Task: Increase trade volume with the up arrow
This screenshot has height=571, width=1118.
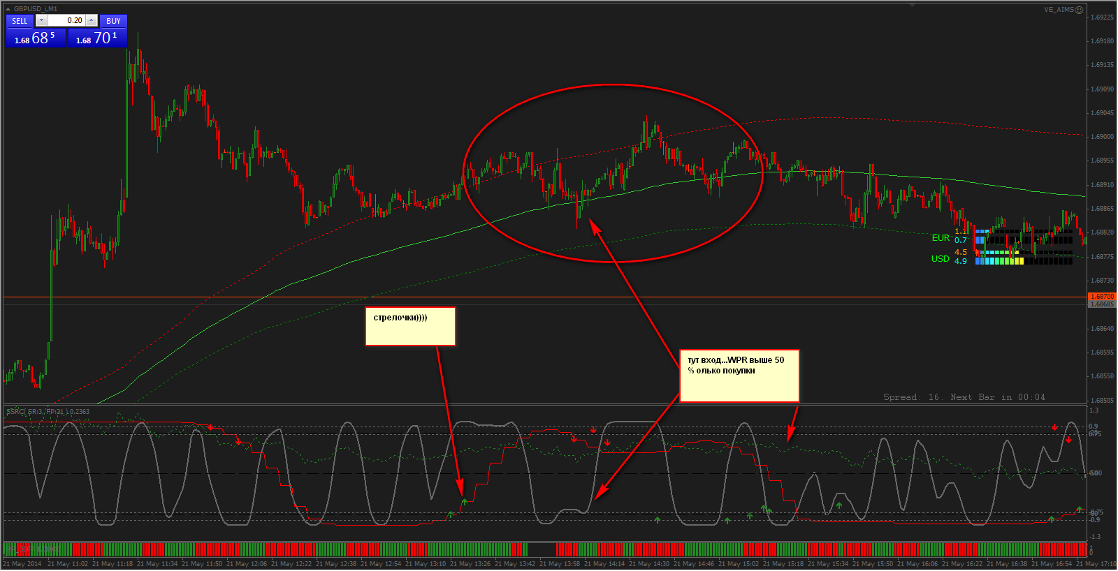Action: (x=92, y=20)
